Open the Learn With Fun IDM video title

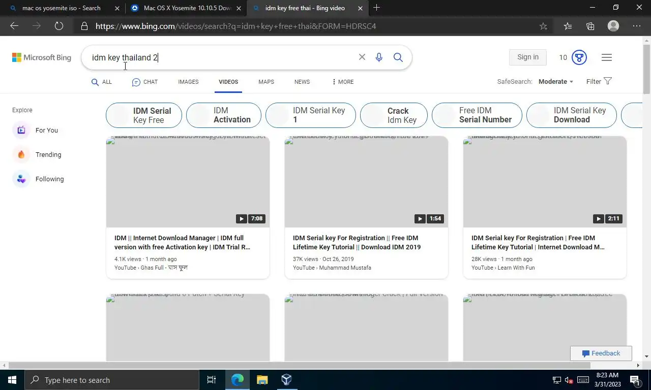[538, 243]
